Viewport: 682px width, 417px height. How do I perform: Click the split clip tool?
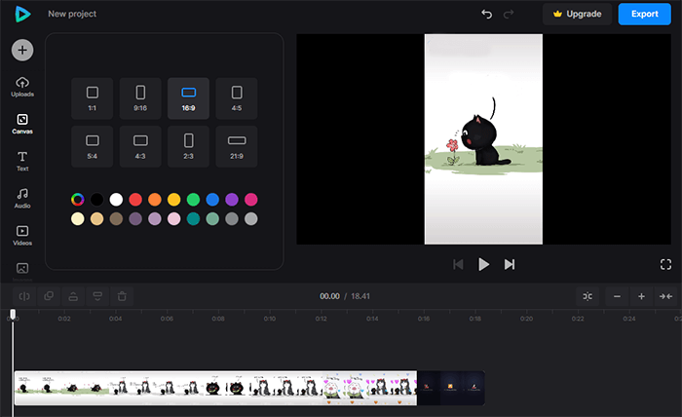24,296
